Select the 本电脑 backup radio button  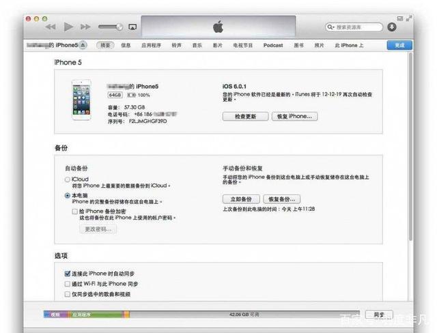coord(67,194)
